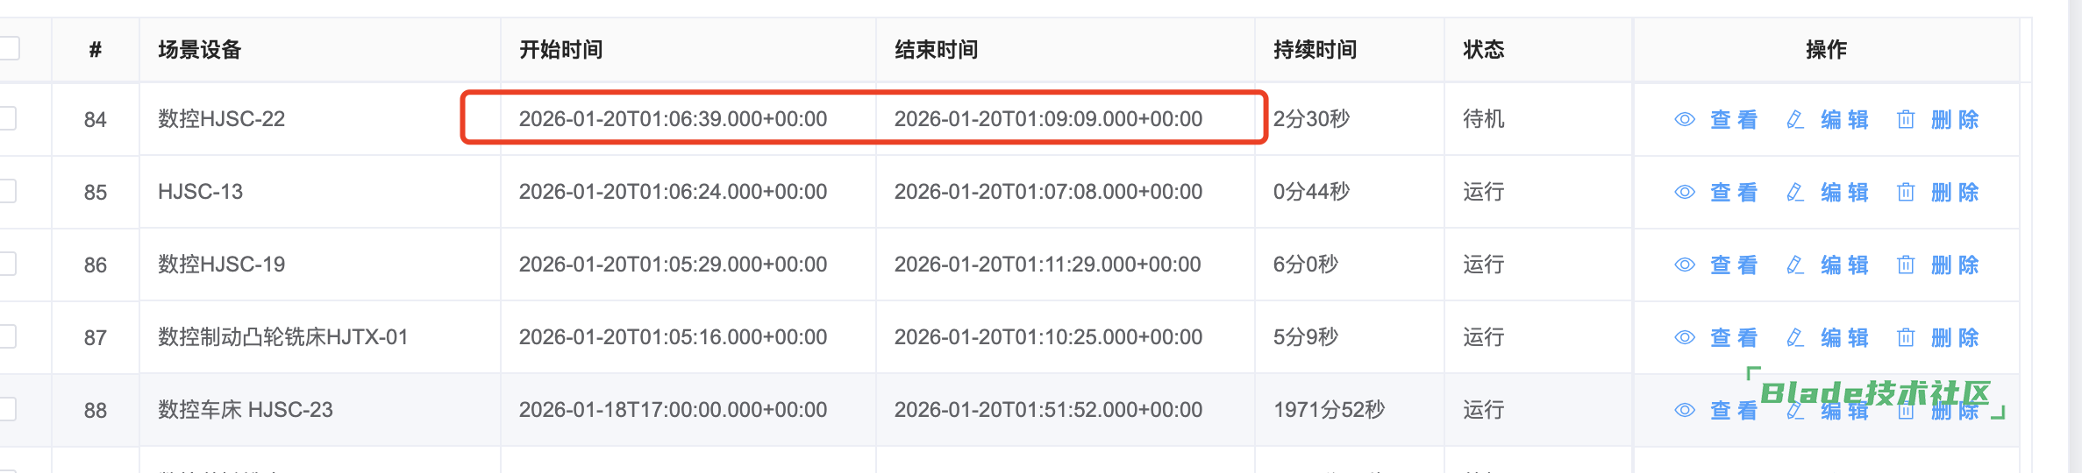The image size is (2082, 473).
Task: Click the 持续时间 column header
Action: point(1315,50)
